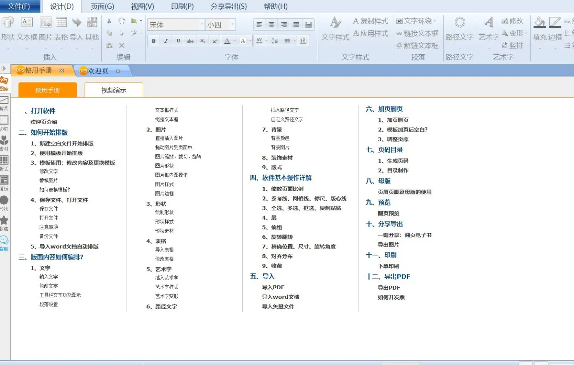Click the 艺术字 (WordArt) icon

tap(489, 23)
